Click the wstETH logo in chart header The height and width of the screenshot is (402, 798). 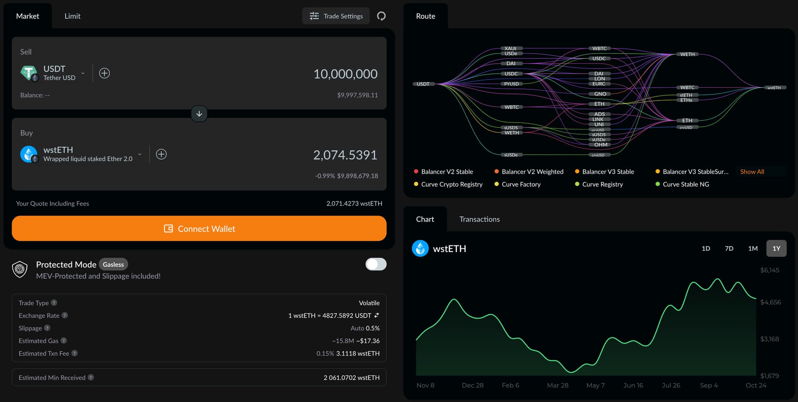click(x=420, y=248)
